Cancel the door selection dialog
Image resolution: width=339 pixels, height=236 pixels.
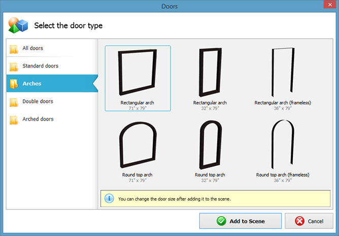click(x=309, y=221)
